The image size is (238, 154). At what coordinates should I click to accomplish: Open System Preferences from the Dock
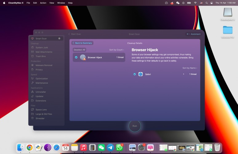(x=141, y=148)
